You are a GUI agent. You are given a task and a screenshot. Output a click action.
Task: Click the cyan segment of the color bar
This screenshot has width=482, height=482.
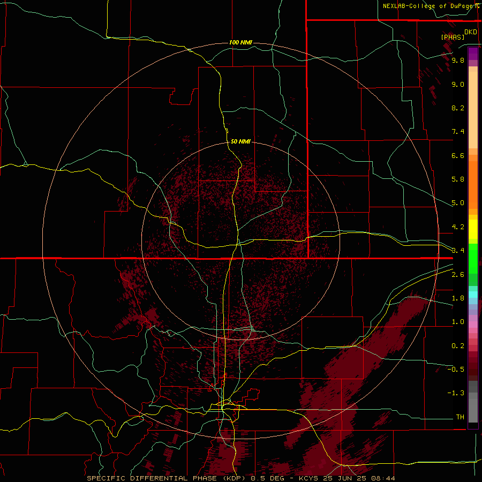pyautogui.click(x=473, y=295)
